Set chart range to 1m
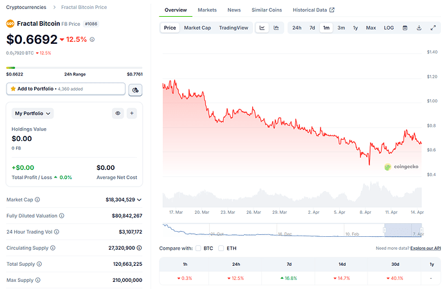 click(x=326, y=28)
